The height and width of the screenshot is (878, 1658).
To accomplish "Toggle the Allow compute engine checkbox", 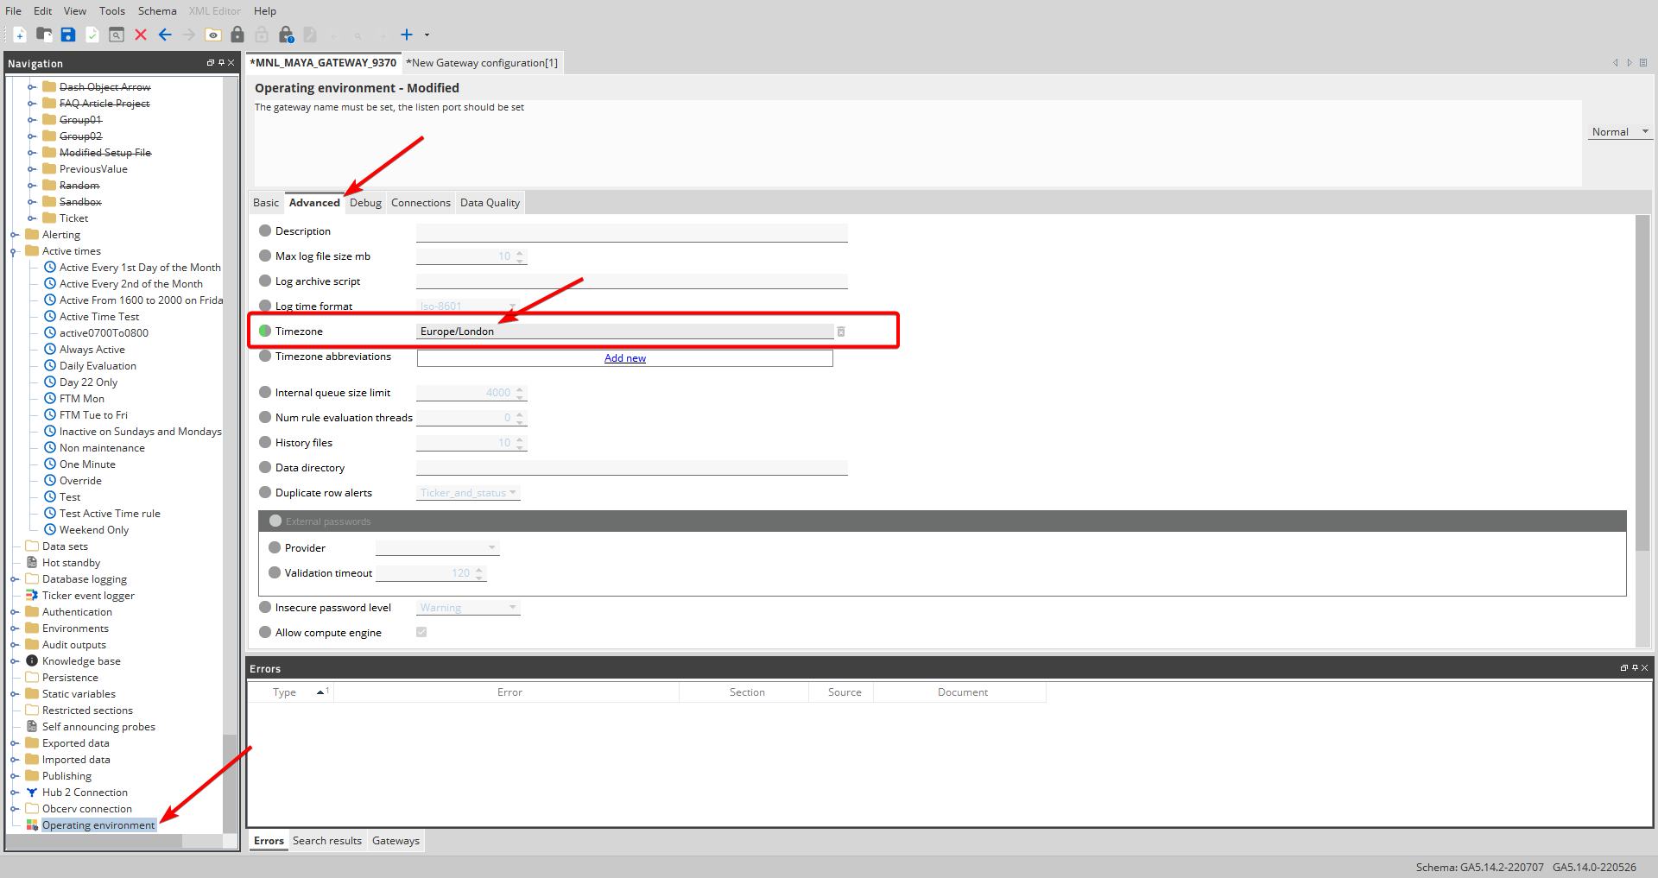I will pos(421,632).
